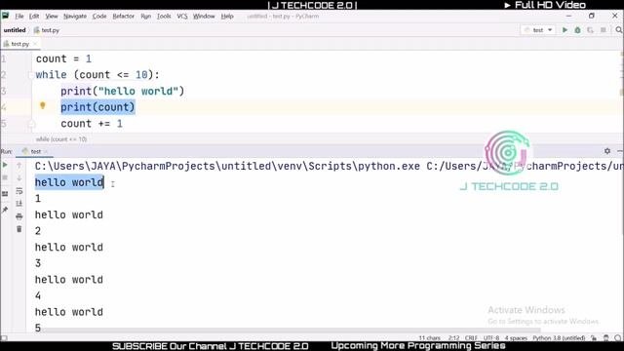The image size is (624, 351).
Task: Click the python.exe command path in the console
Action: pyautogui.click(x=227, y=166)
